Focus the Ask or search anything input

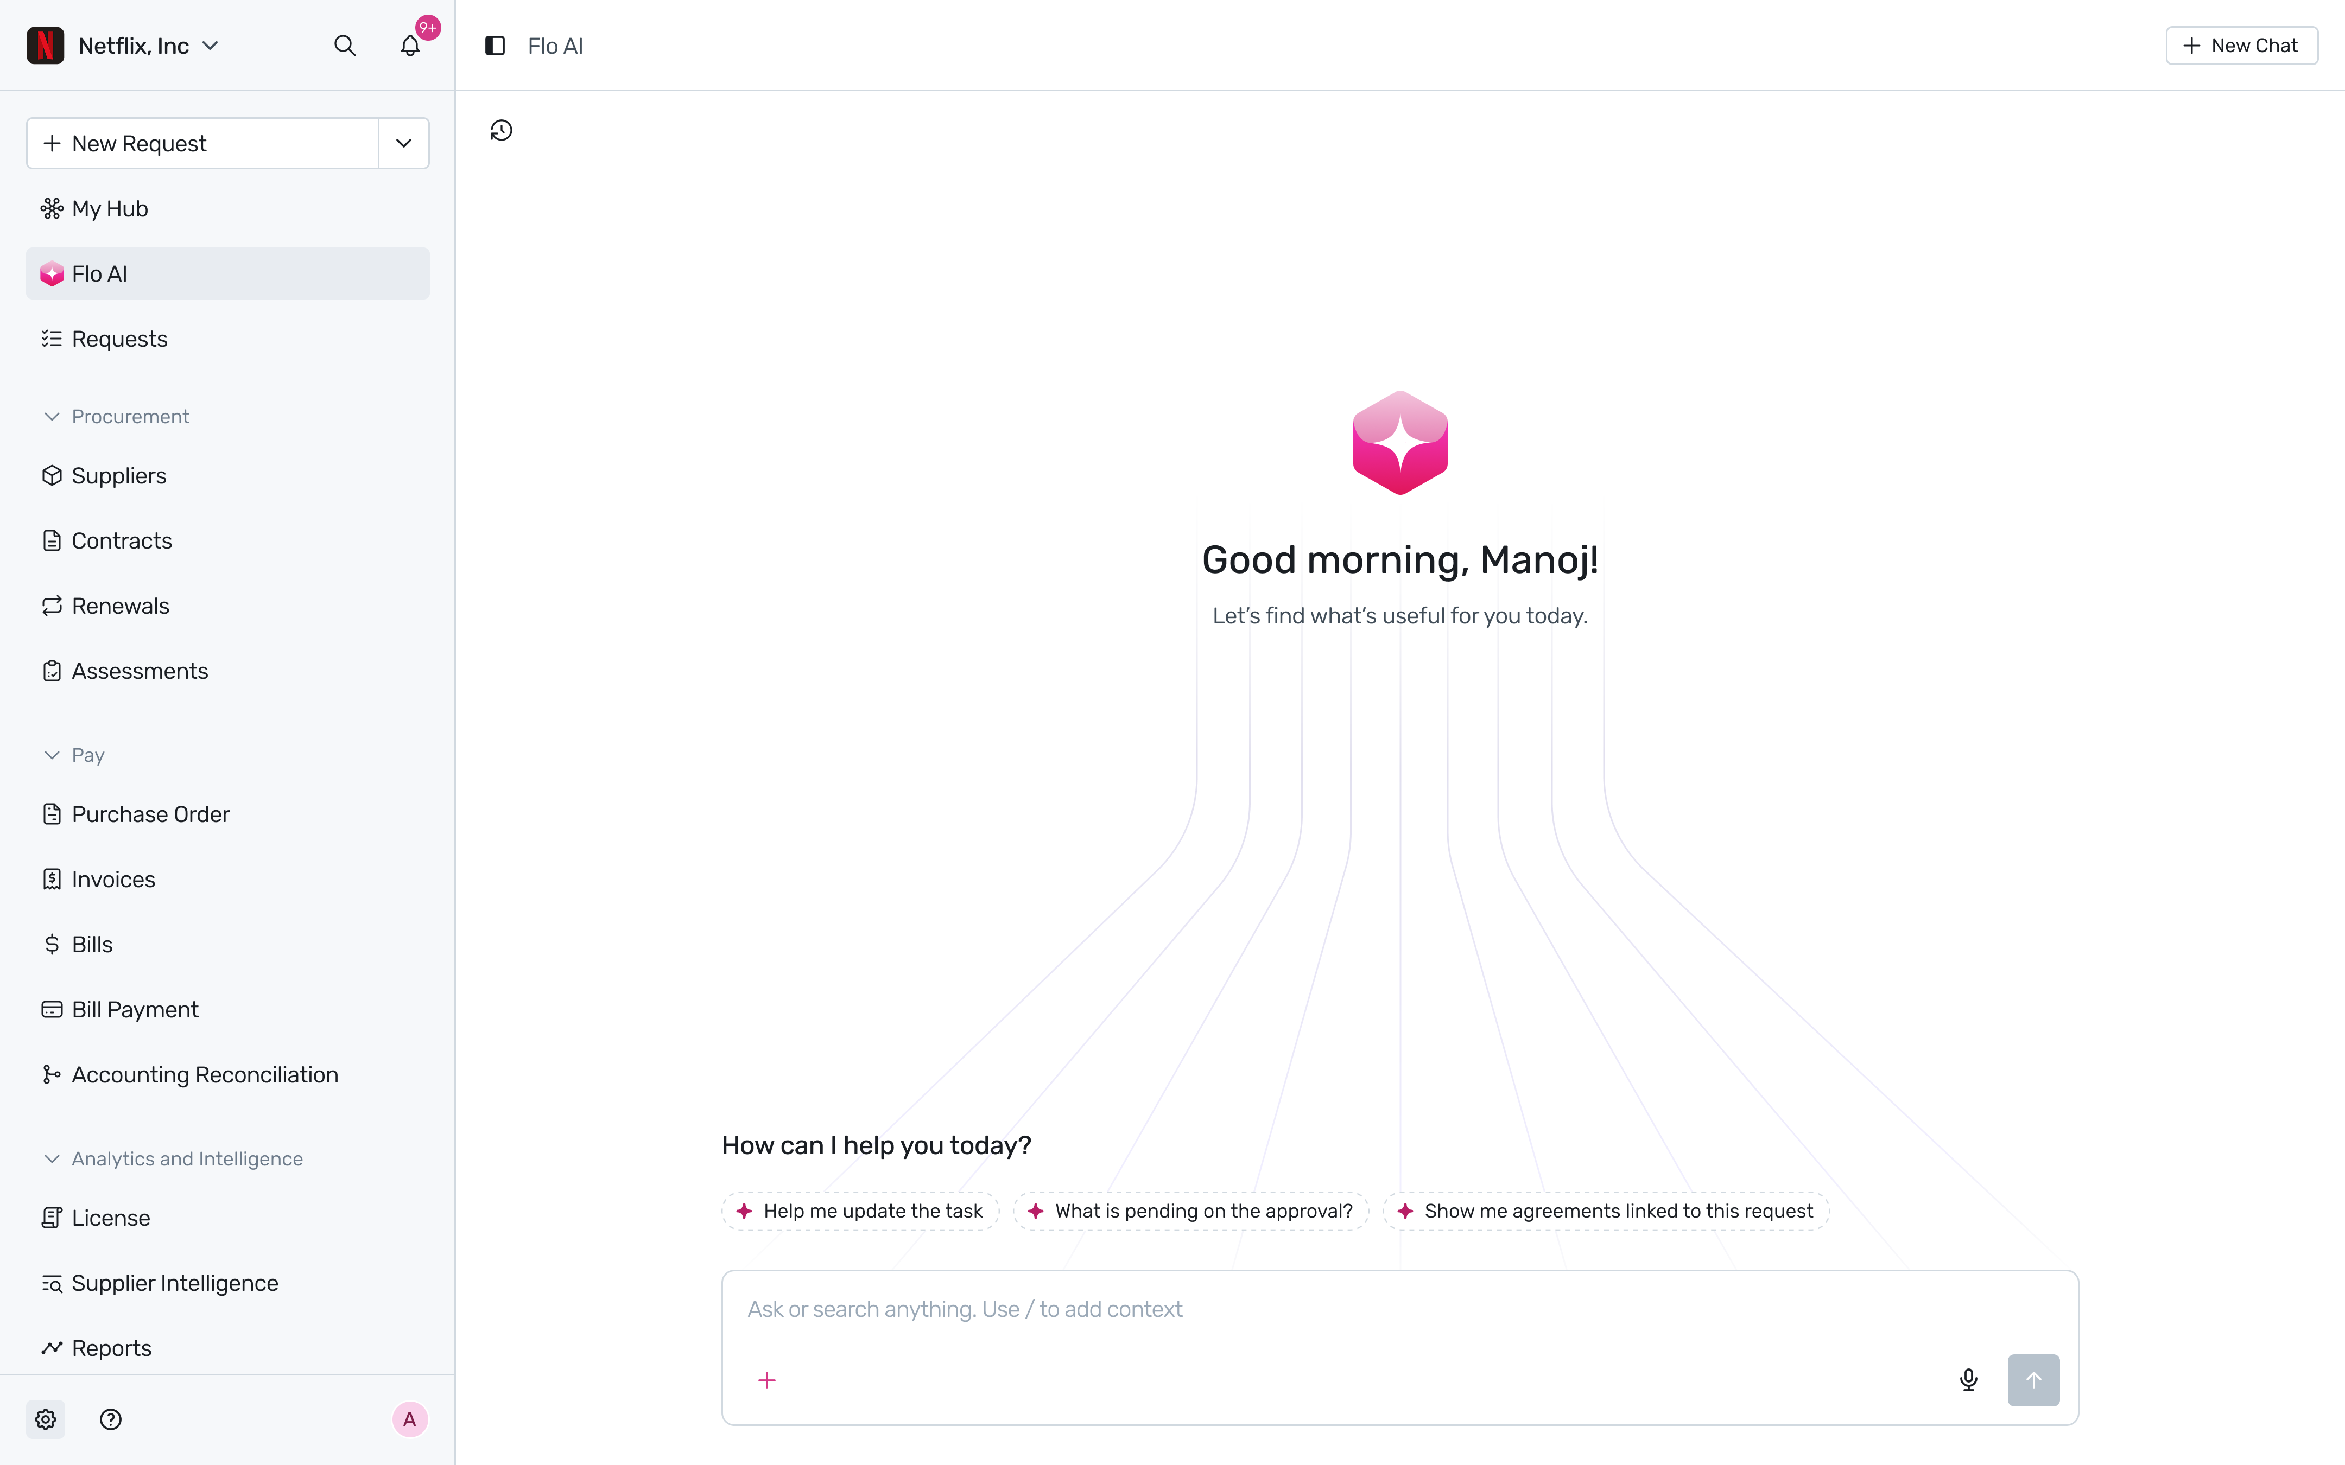[1399, 1310]
